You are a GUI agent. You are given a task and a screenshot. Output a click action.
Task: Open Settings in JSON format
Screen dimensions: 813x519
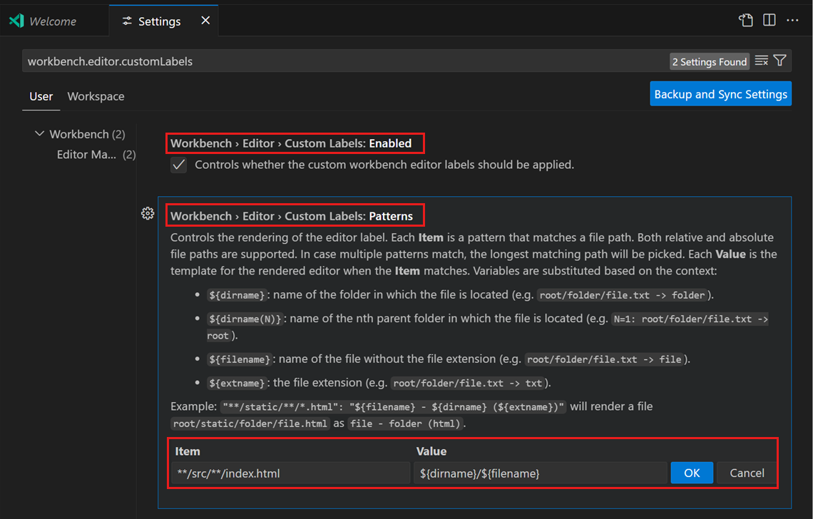[745, 20]
